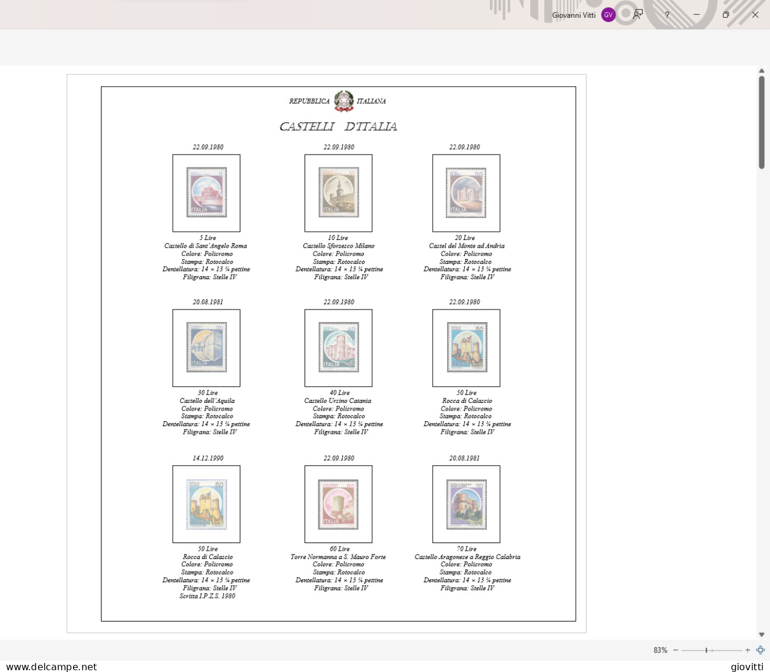This screenshot has width=770, height=672.
Task: Select the 20 Lire Castel del Monte stamp
Action: point(466,193)
